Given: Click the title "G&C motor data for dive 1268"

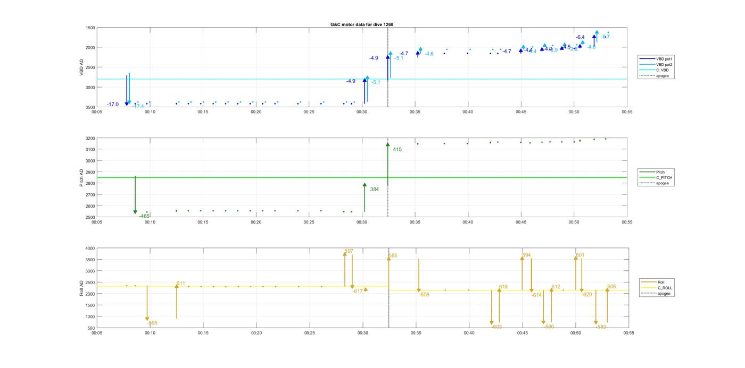Looking at the screenshot, I should click(362, 24).
